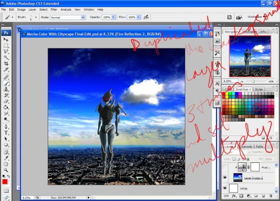Select the Slice tool
The width and height of the screenshot is (280, 201).
tap(6, 69)
